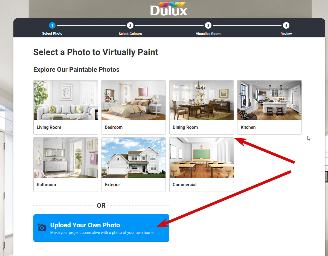The image size is (328, 256).
Task: Choose the Bathroom photo thumbnail
Action: [65, 157]
